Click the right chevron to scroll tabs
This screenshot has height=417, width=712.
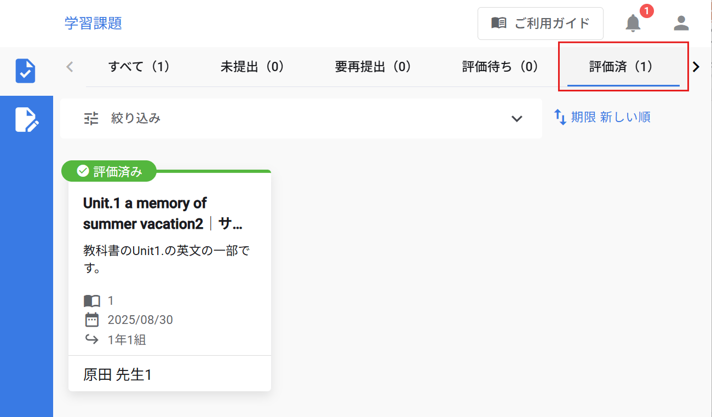(696, 66)
